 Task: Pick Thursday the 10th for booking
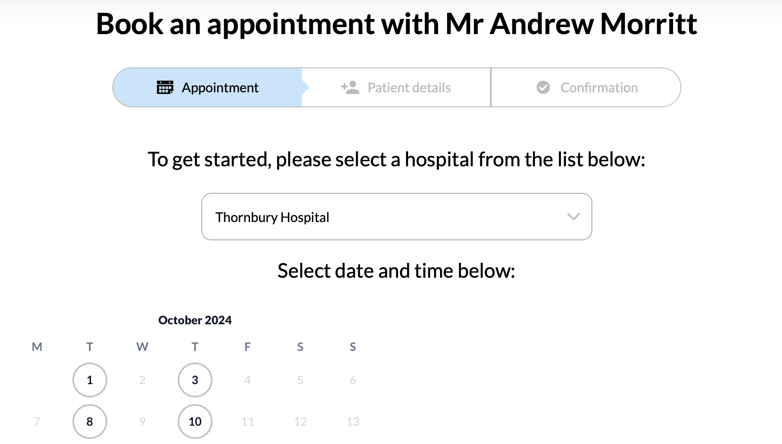(195, 421)
